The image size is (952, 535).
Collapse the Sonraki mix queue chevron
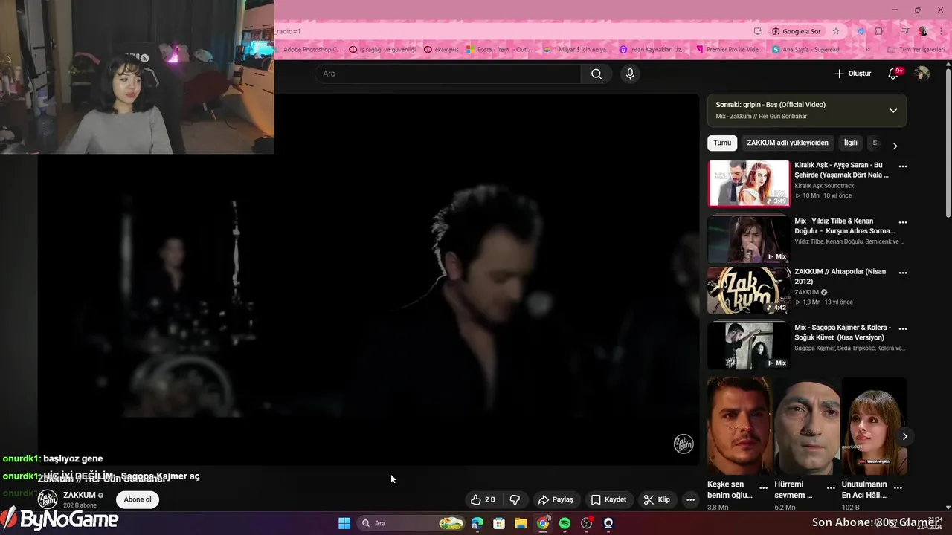click(893, 111)
